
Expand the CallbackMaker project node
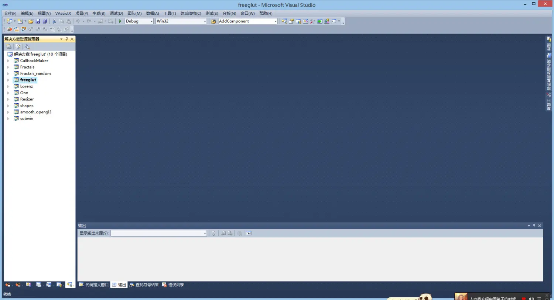coord(8,61)
